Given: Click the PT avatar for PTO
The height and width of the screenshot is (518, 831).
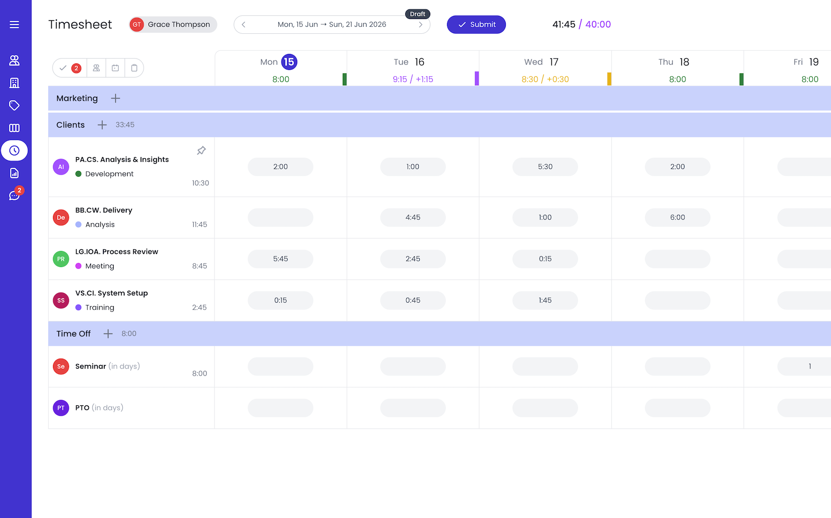Looking at the screenshot, I should point(61,408).
